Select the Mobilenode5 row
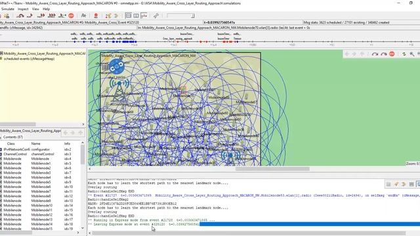 (x=40, y=182)
